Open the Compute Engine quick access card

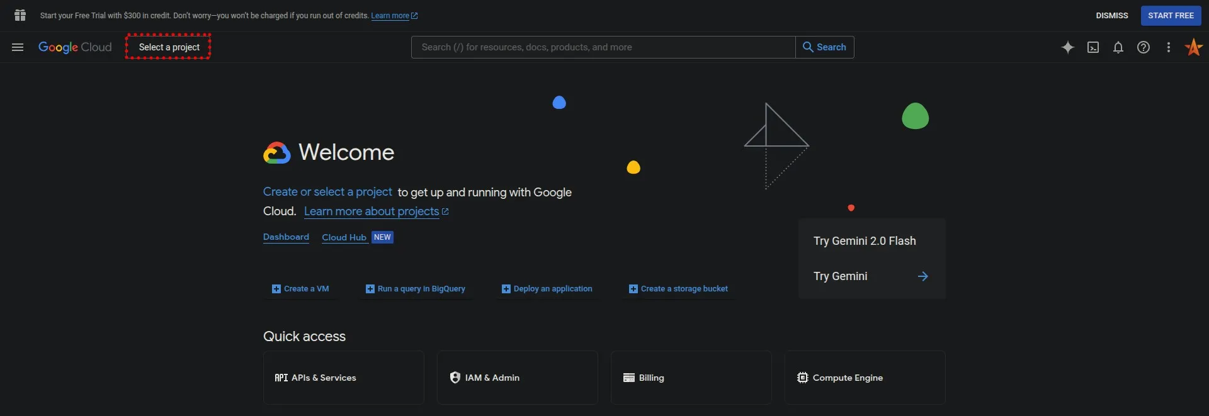point(865,378)
